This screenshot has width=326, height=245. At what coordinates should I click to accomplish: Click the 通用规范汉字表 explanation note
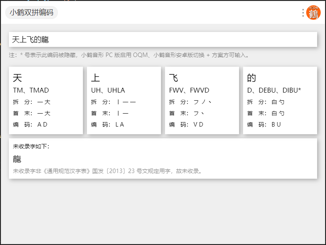tap(108, 171)
